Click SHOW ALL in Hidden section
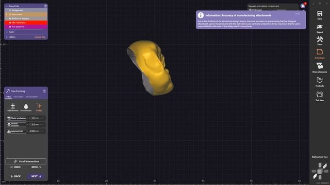The height and width of the screenshot is (185, 330). [40, 37]
